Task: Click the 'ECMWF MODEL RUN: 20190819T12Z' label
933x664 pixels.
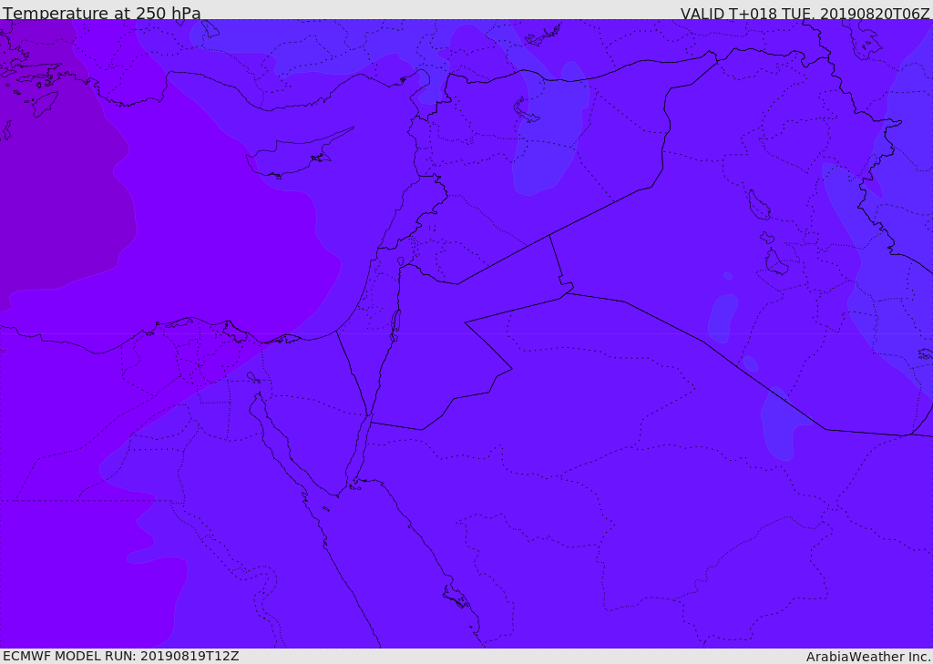Action: click(x=121, y=656)
